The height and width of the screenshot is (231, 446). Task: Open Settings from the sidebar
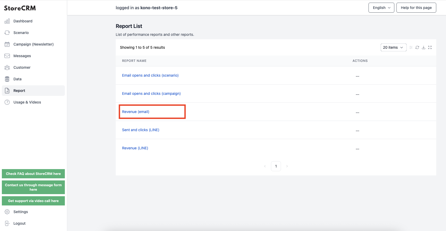pos(33,212)
